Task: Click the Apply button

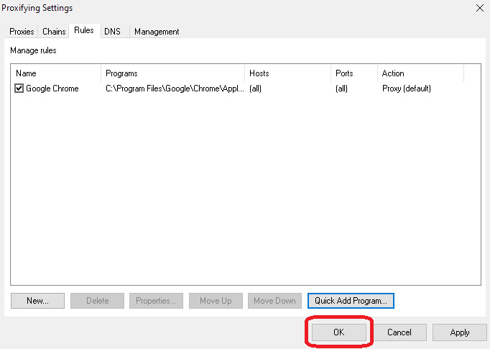Action: pos(460,332)
